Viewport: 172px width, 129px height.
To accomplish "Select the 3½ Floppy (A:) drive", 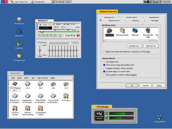I will click(x=15, y=84).
